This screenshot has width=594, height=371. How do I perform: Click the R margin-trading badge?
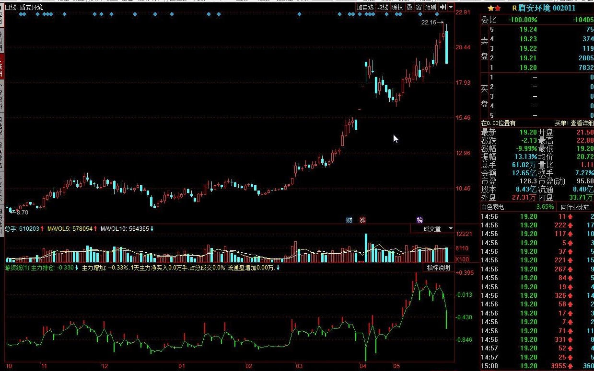(514, 8)
